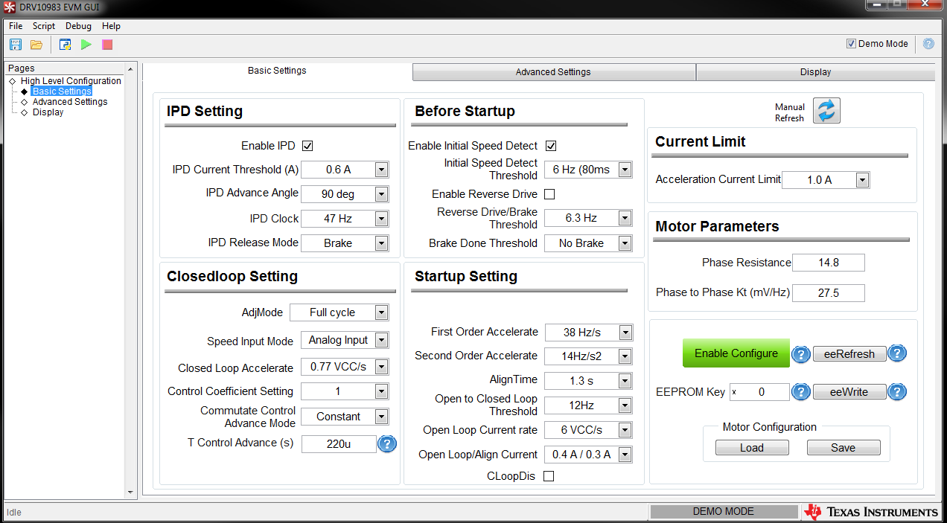Select High Level Configuration tree node

pos(71,81)
